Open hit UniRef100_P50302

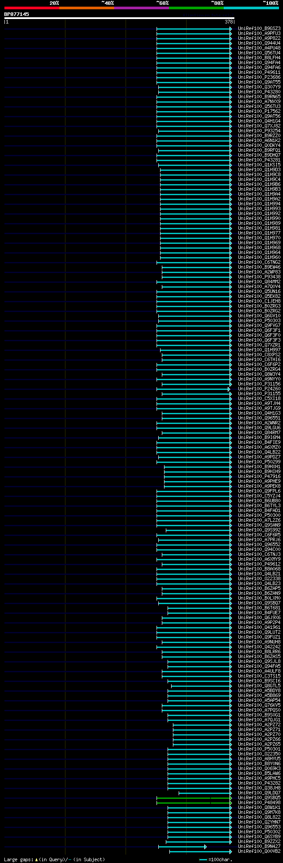[259, 832]
